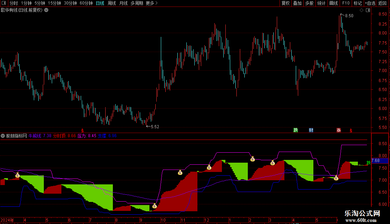Click the last money bag signal before May
This screenshot has width=390, height=224.
point(336,178)
